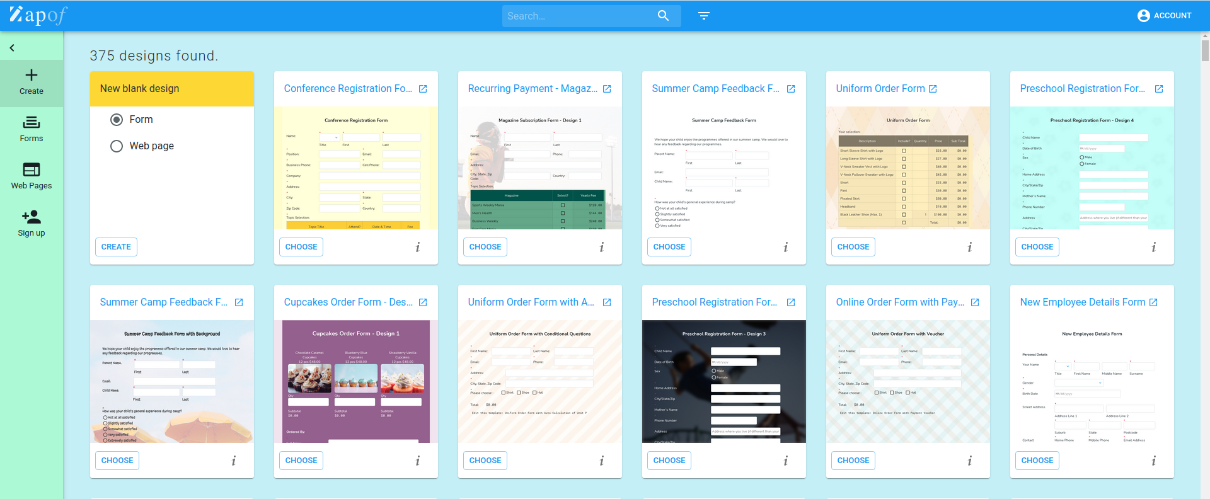Choose the Online Order Form with Voucher
The image size is (1210, 499).
[x=853, y=461]
